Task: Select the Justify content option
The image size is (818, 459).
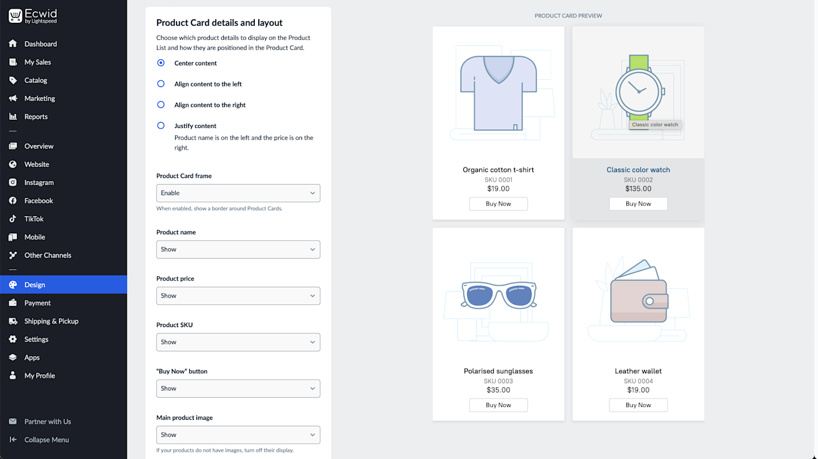Action: click(161, 126)
